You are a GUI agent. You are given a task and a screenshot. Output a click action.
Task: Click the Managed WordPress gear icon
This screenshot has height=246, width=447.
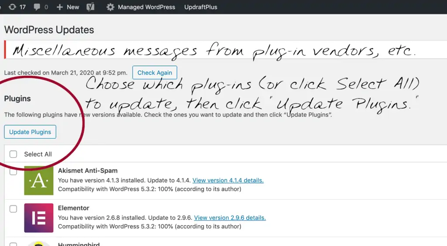tap(110, 7)
